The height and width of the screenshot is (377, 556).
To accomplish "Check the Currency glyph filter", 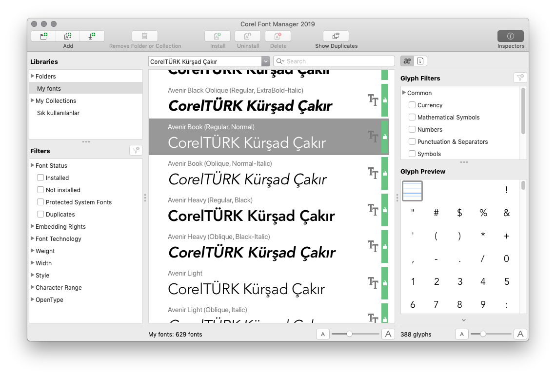I will pos(412,105).
